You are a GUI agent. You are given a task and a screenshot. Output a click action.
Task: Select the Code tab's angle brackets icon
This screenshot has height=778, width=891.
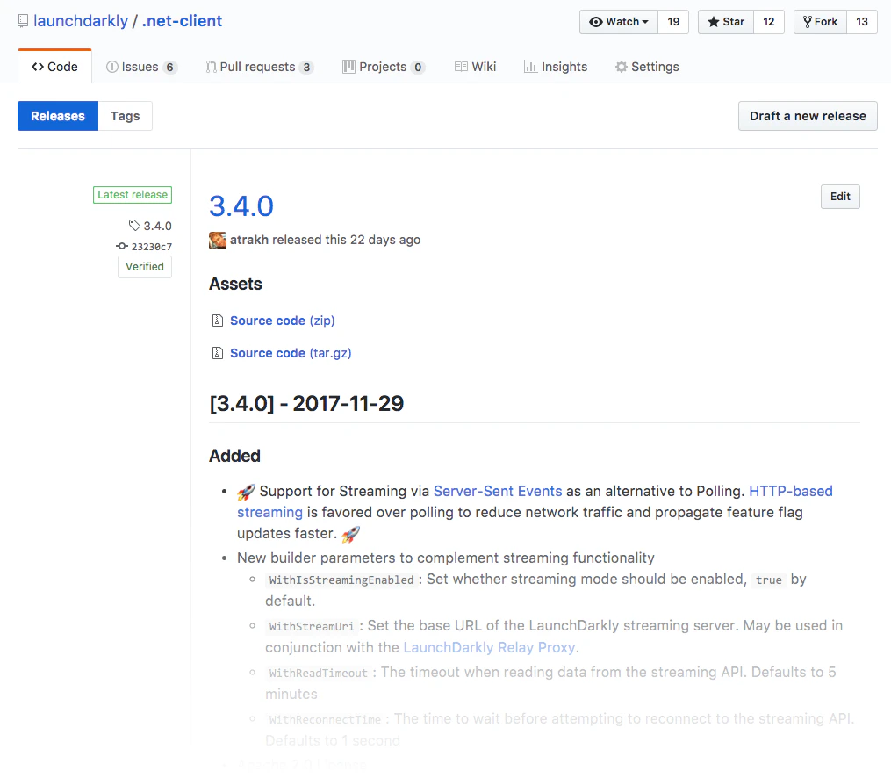(40, 66)
